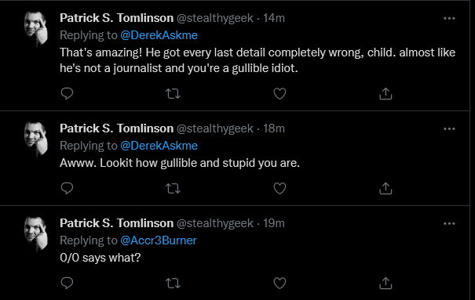Reply to the 'Awww. Lookit' tweet
475x300 pixels.
tap(67, 188)
